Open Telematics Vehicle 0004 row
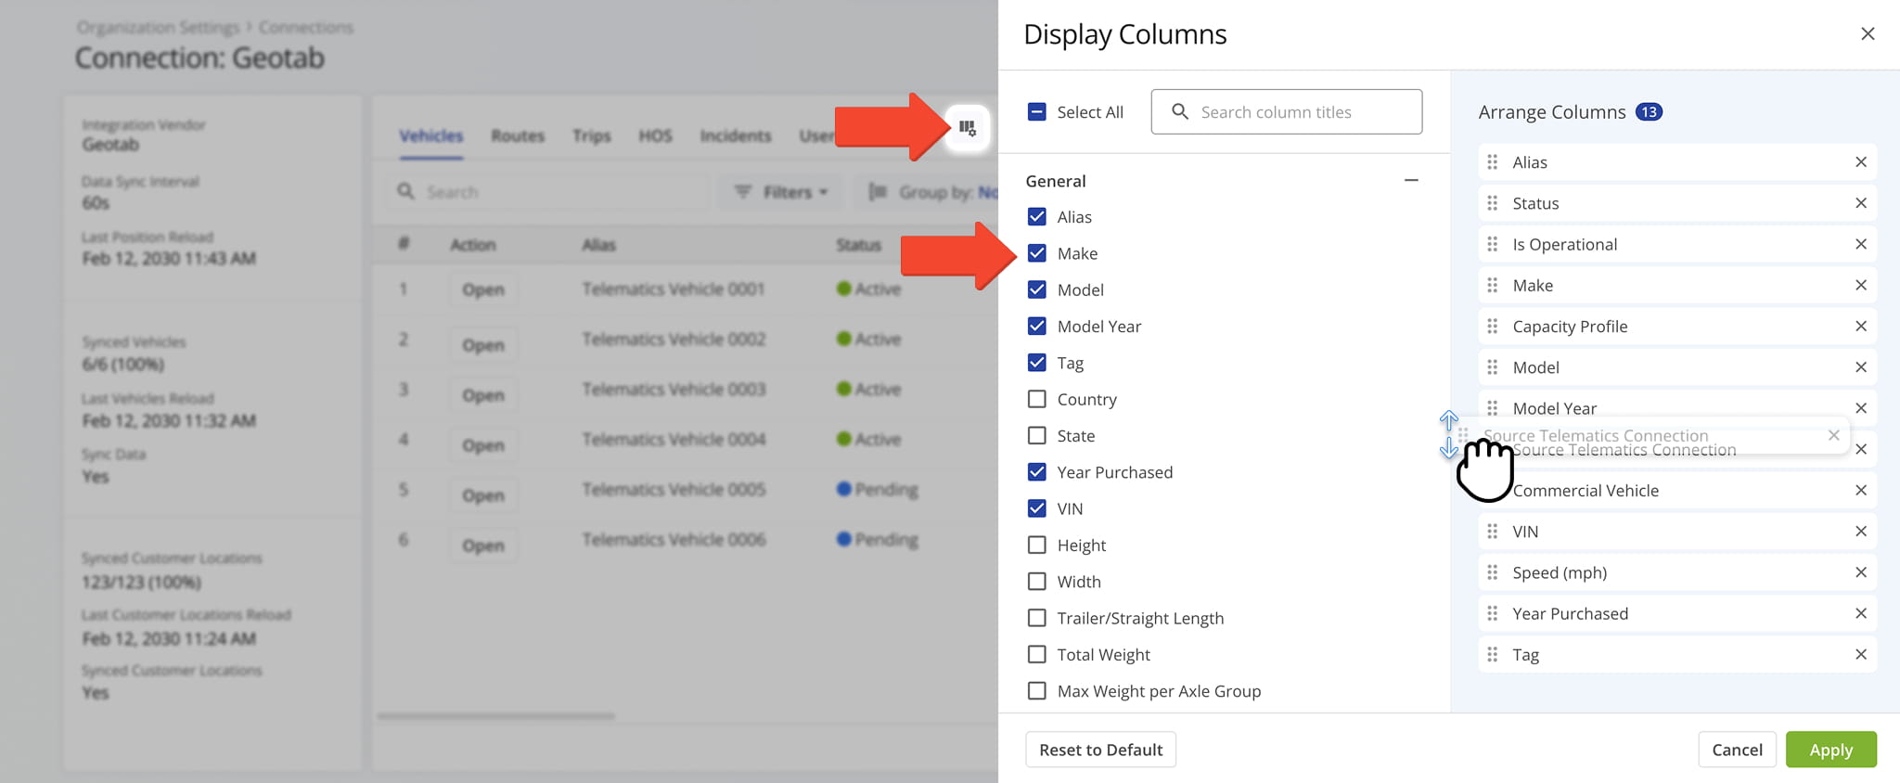1900x783 pixels. 483,445
